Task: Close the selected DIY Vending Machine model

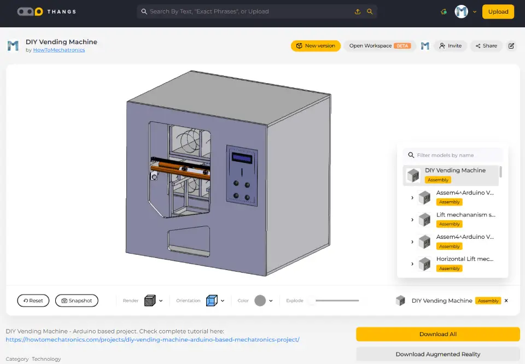Action: tap(506, 301)
